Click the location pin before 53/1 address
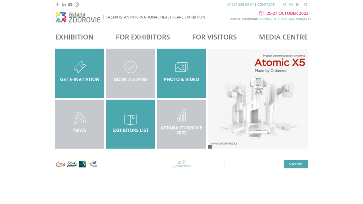Image resolution: width=363 pixels, height=204 pixels. point(279,19)
